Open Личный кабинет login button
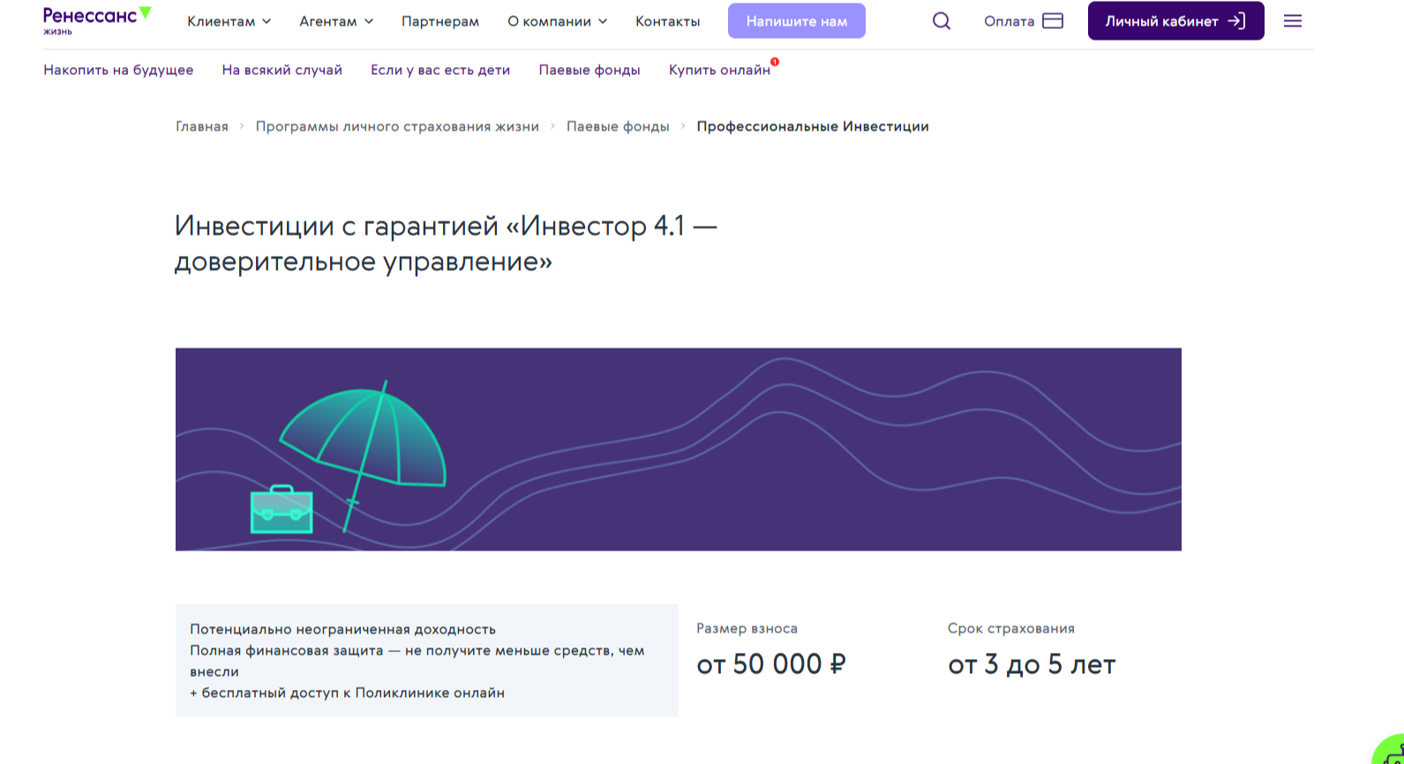The height and width of the screenshot is (764, 1404). pyautogui.click(x=1175, y=21)
